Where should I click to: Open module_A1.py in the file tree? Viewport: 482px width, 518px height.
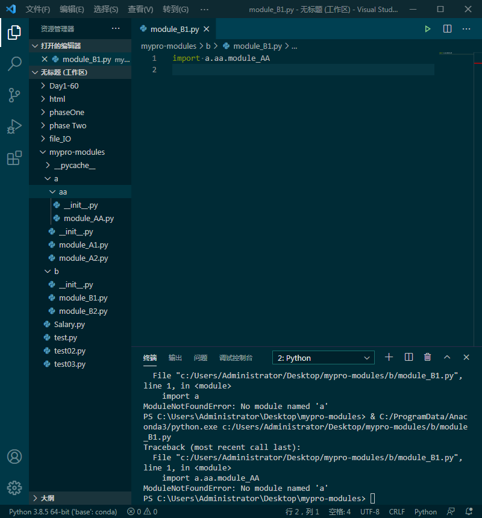80,245
